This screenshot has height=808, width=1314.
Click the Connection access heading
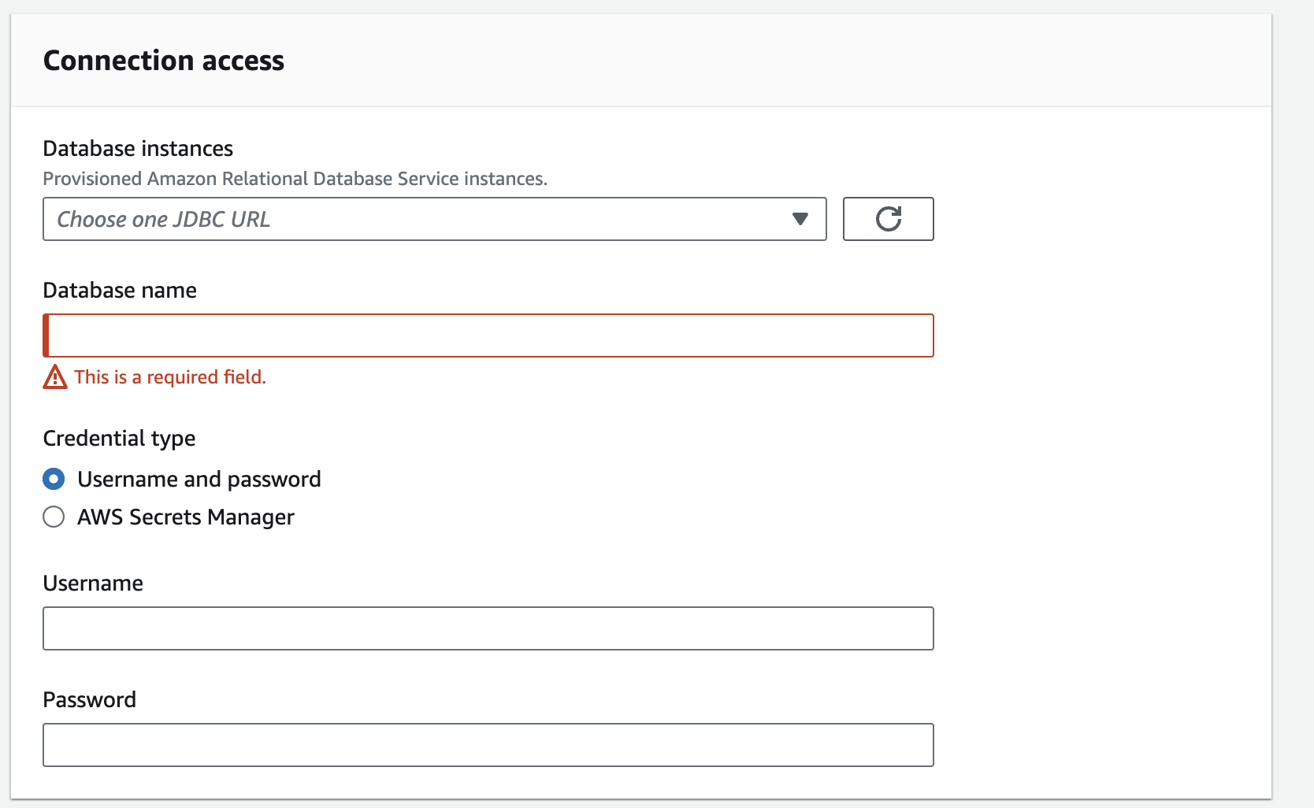point(164,61)
